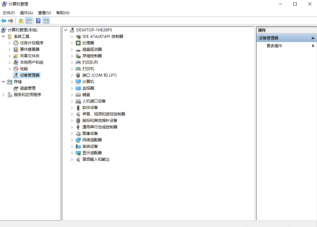Select the 任务计划程序 tree item
Screen dimensions: 317x227
coord(32,43)
